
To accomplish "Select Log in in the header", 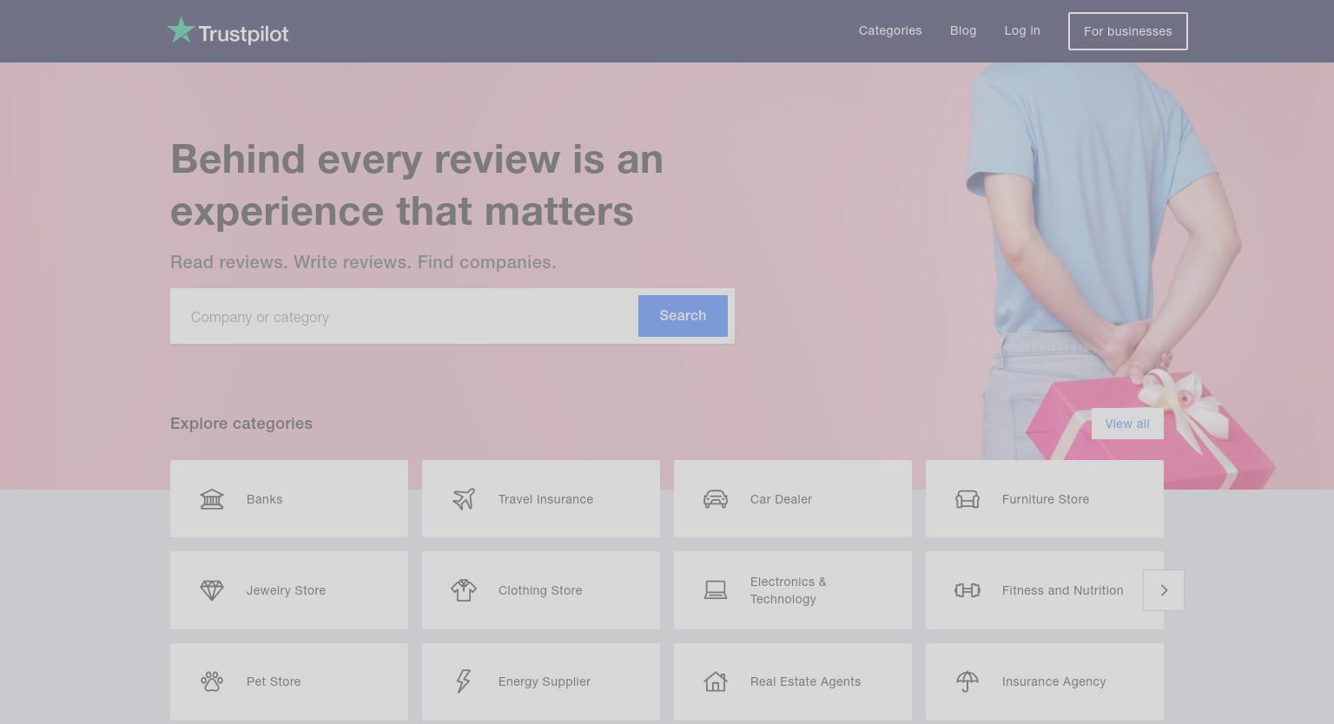I will point(1022,30).
